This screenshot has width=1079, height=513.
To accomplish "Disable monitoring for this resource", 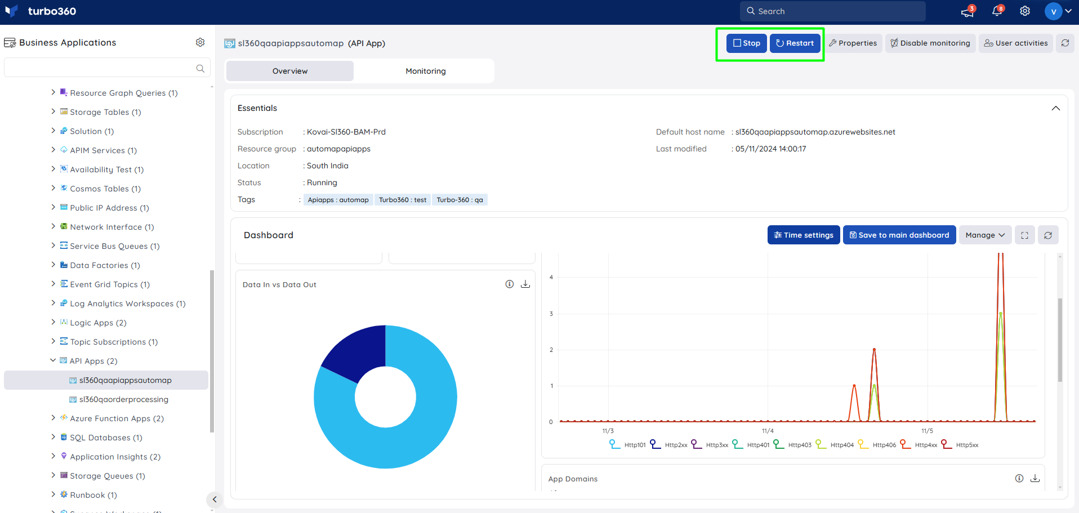I will coord(930,43).
